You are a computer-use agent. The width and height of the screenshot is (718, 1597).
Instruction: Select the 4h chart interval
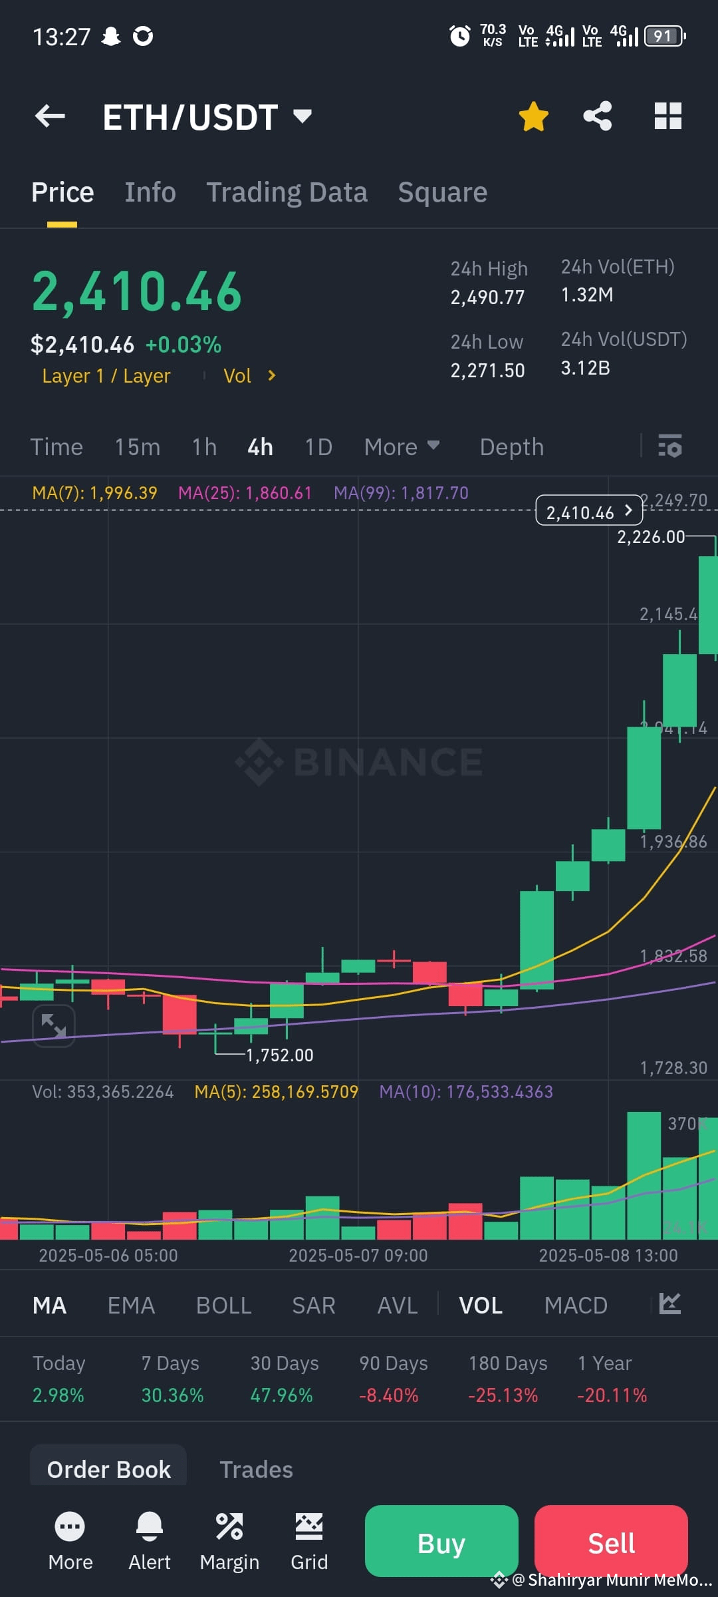pyautogui.click(x=260, y=447)
